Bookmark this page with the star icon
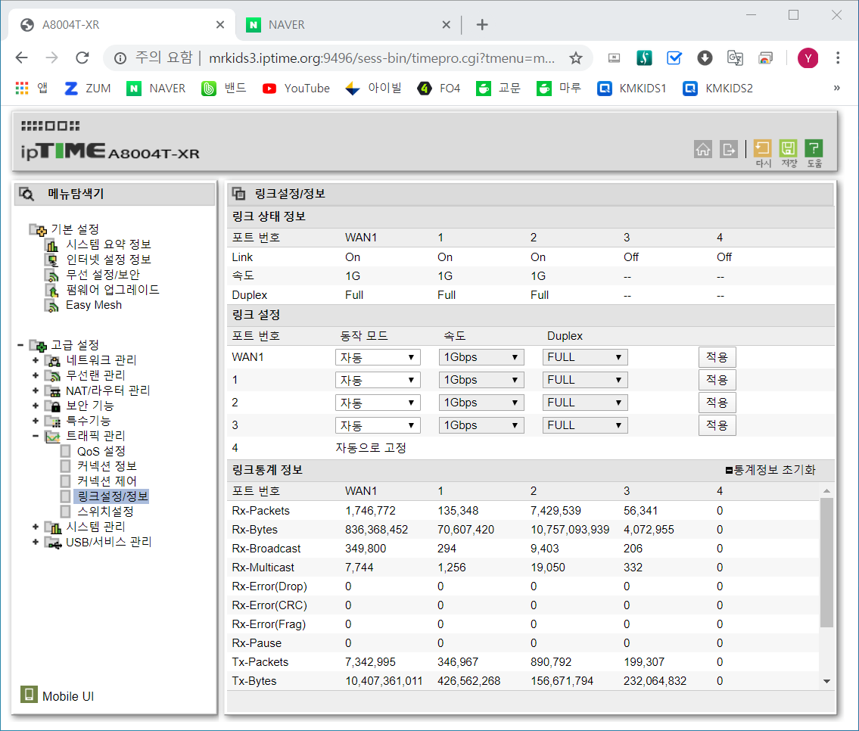This screenshot has height=731, width=859. pyautogui.click(x=576, y=58)
